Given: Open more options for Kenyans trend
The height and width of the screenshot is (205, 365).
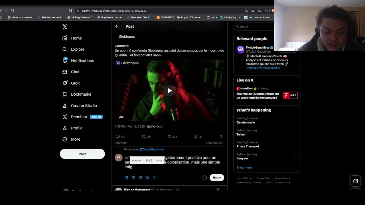Looking at the screenshot, I should pos(296,155).
